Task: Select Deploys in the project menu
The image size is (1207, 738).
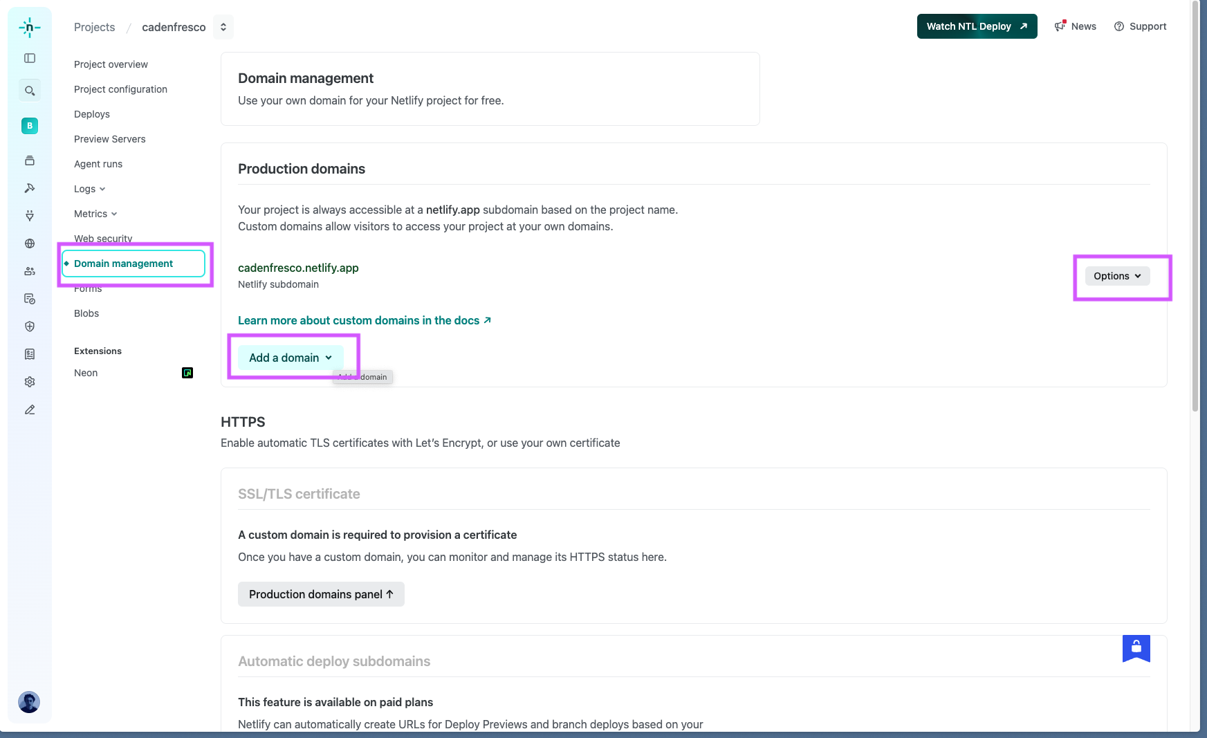Action: (91, 114)
